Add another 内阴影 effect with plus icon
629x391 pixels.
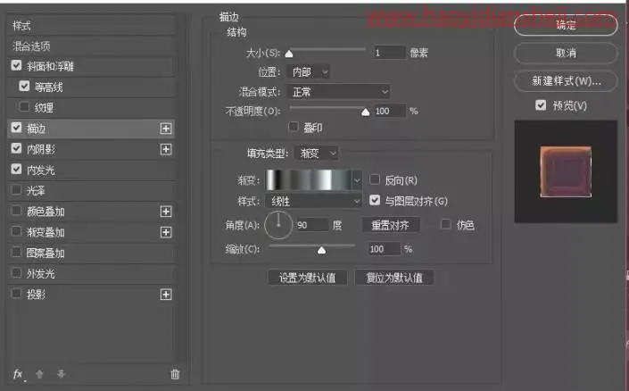pyautogui.click(x=166, y=149)
